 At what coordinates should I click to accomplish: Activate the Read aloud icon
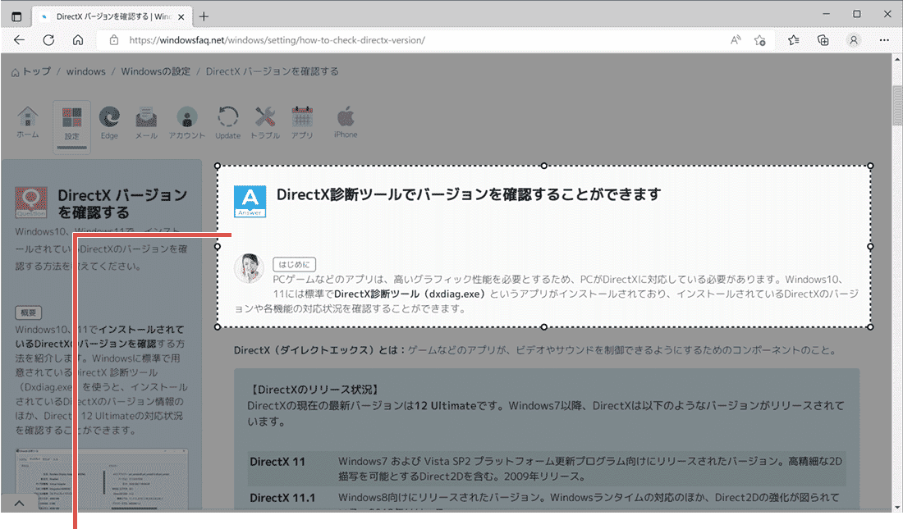click(x=736, y=40)
